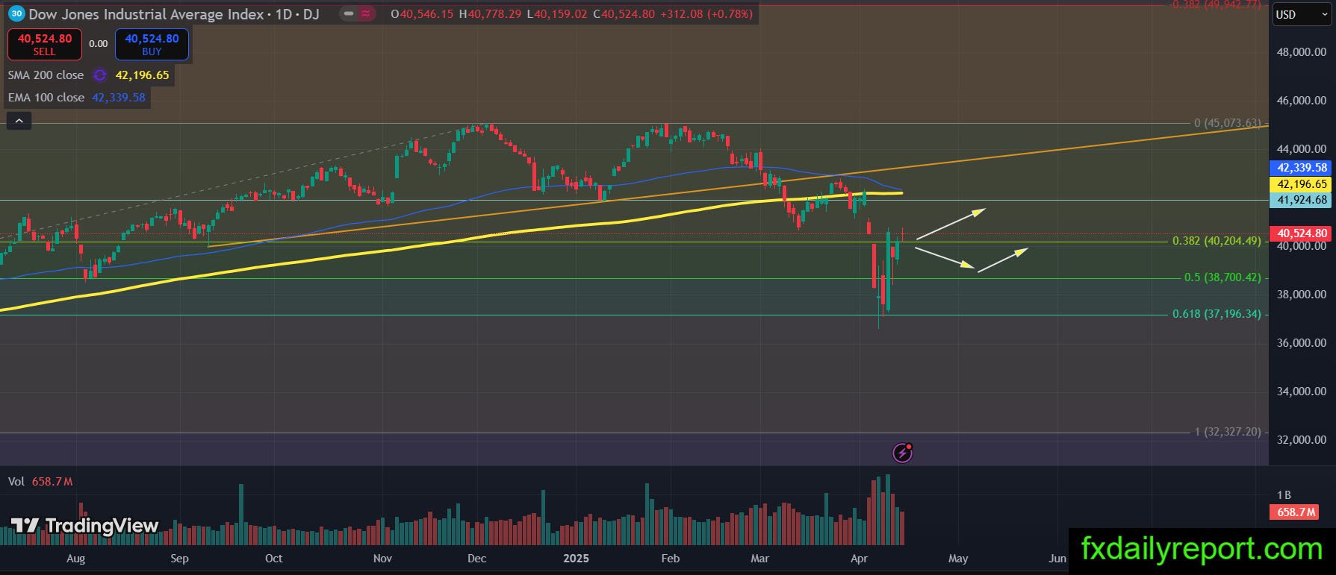Select the EMA 100 close indicator label
1336x575 pixels.
tap(46, 98)
